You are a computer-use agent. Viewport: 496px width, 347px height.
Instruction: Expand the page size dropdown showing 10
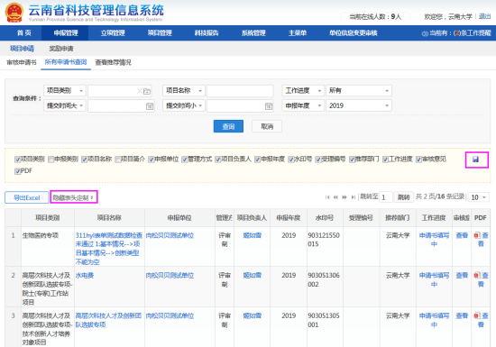(x=479, y=197)
